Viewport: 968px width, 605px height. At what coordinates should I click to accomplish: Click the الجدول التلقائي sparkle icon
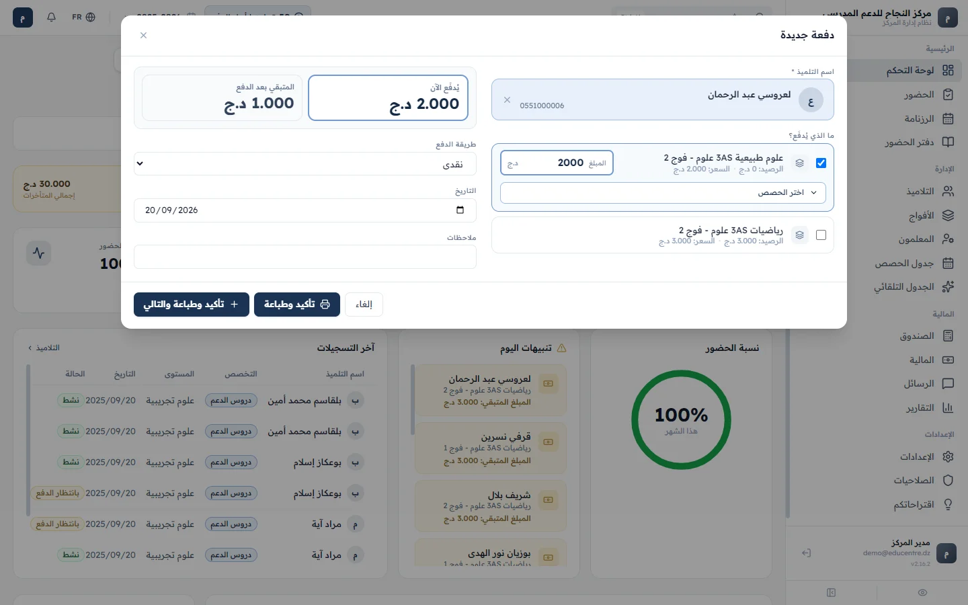(948, 286)
